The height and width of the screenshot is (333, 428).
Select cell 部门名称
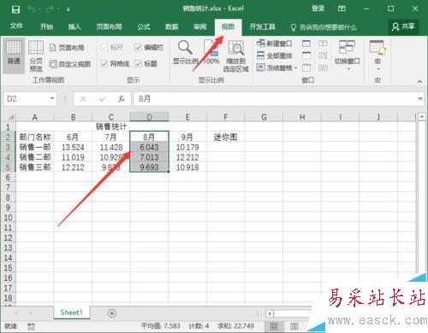(35, 137)
